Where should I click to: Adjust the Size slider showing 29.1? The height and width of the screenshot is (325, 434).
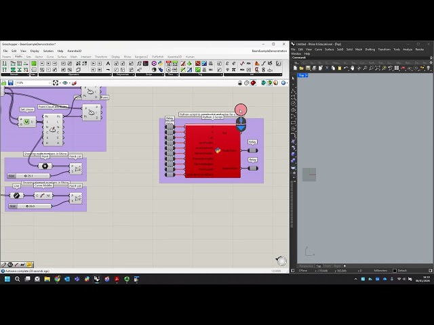tap(28, 176)
